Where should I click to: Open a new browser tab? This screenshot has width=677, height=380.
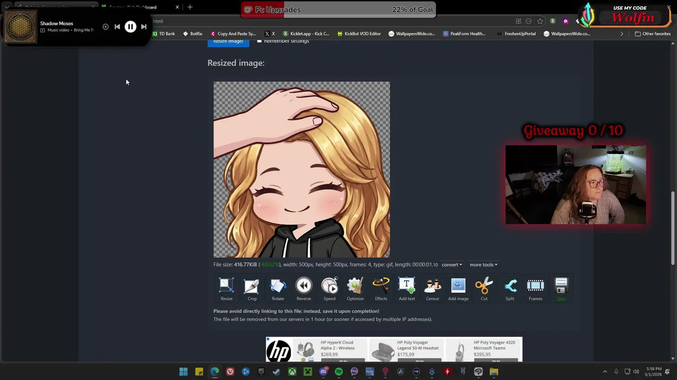(190, 7)
